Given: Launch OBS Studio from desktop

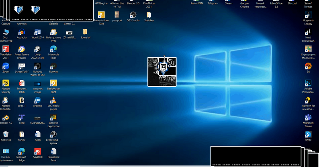Looking at the screenshot, I should click(133, 15).
